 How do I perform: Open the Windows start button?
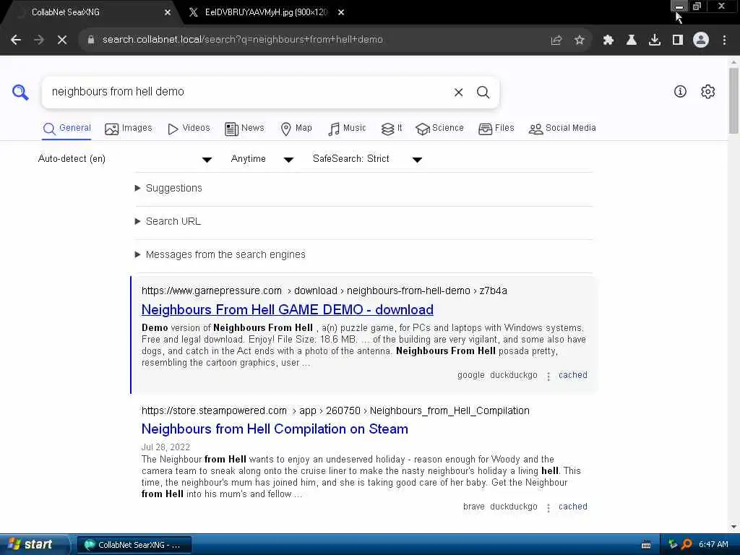click(34, 545)
